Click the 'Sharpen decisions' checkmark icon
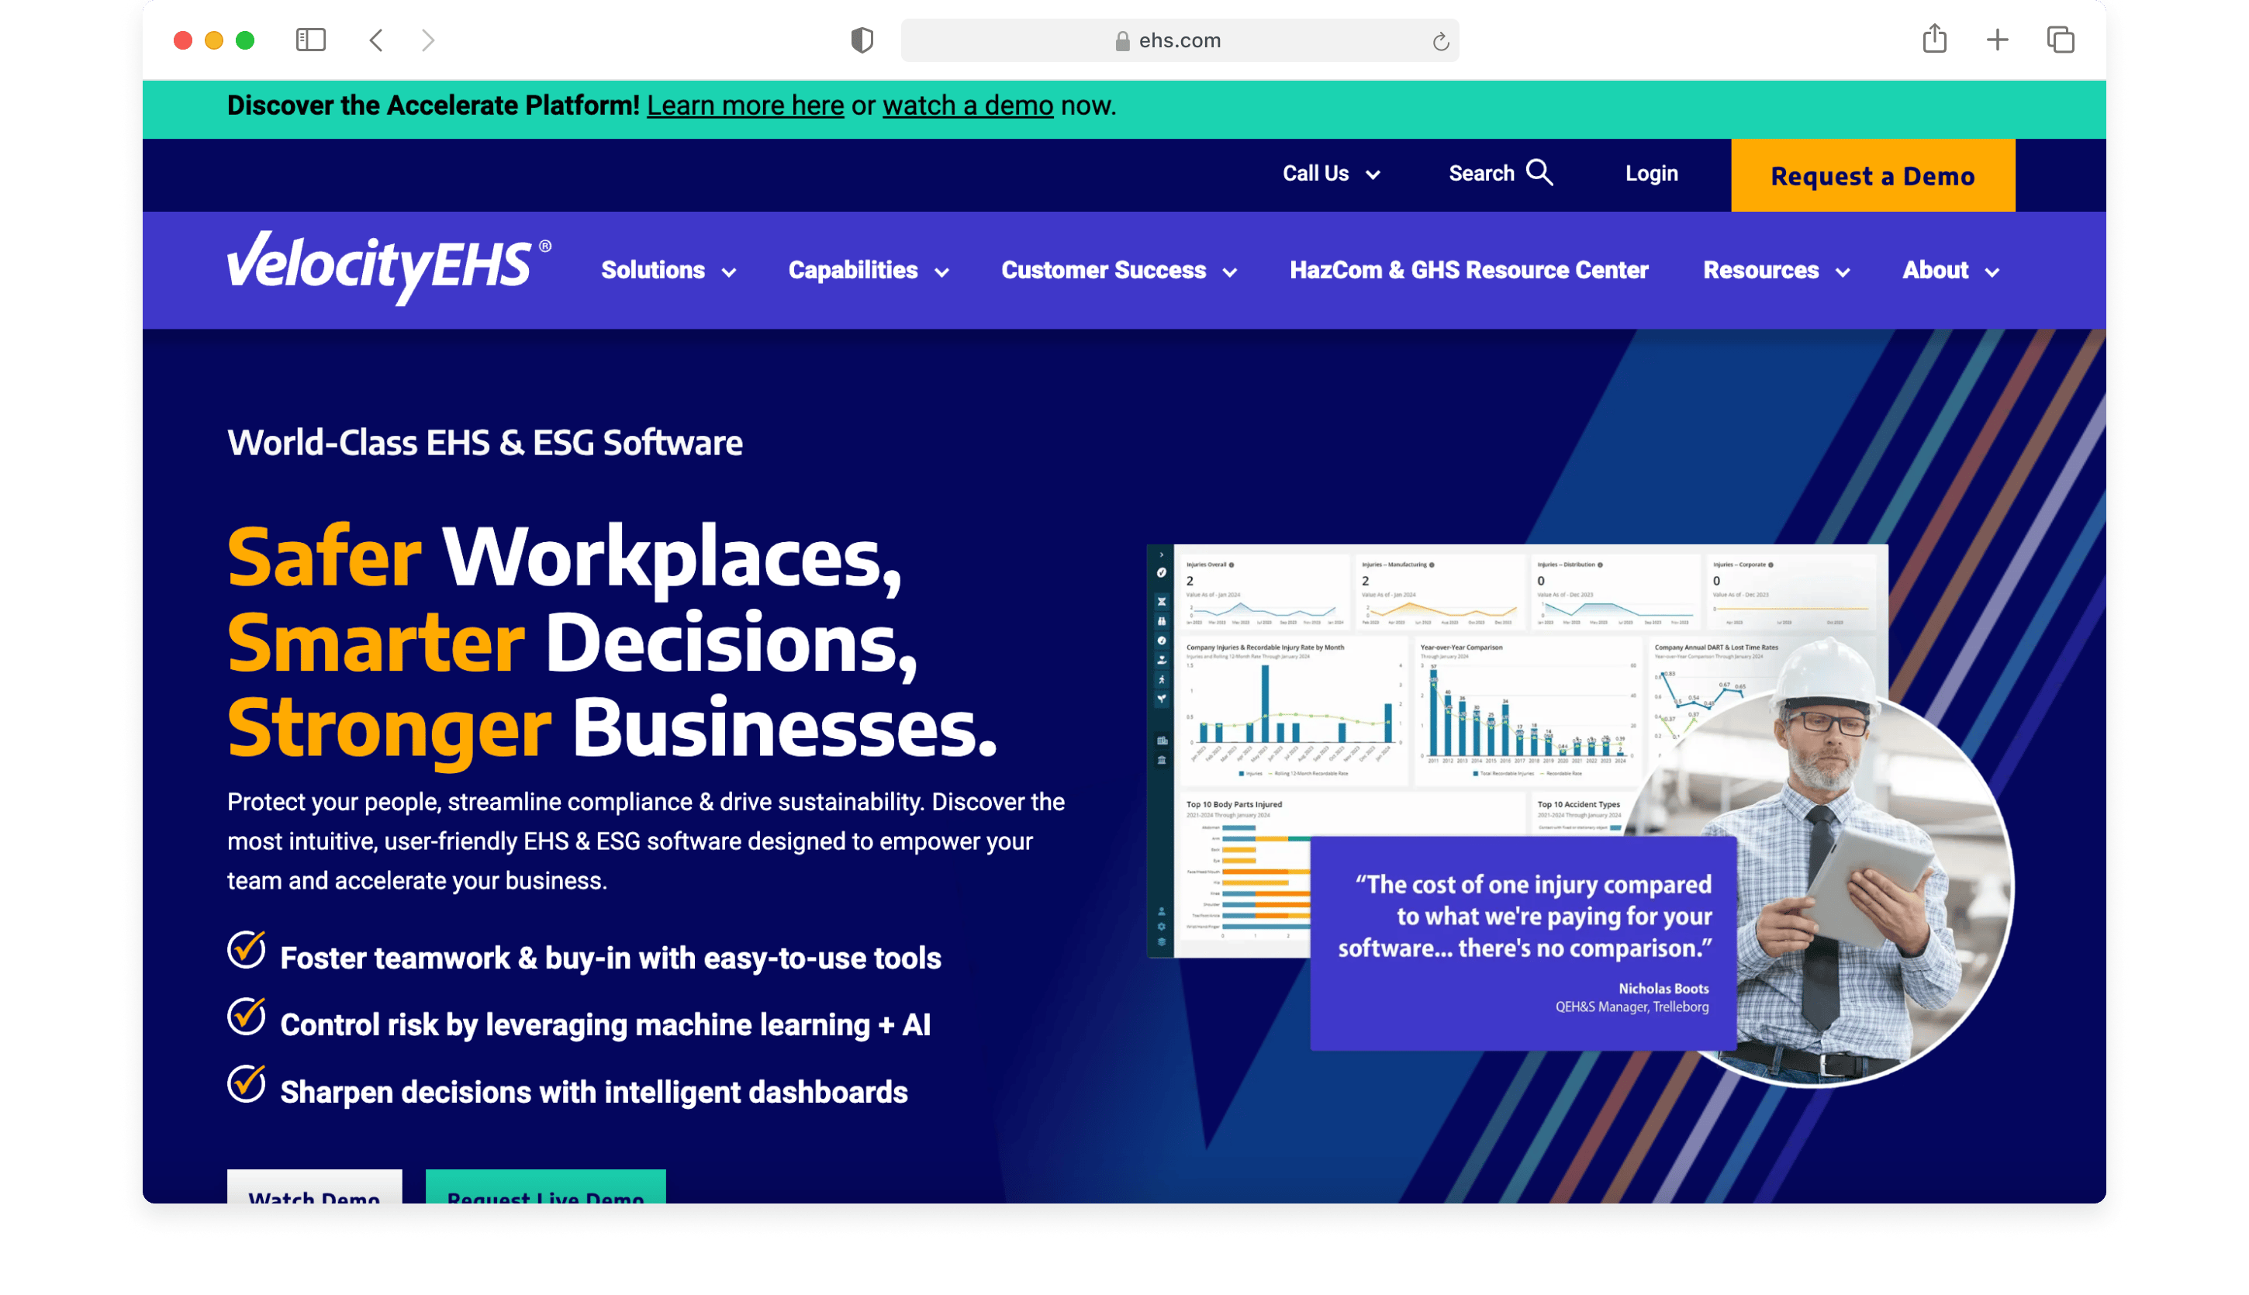 247,1083
